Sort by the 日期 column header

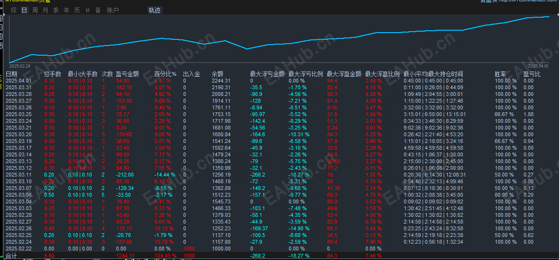click(x=11, y=74)
